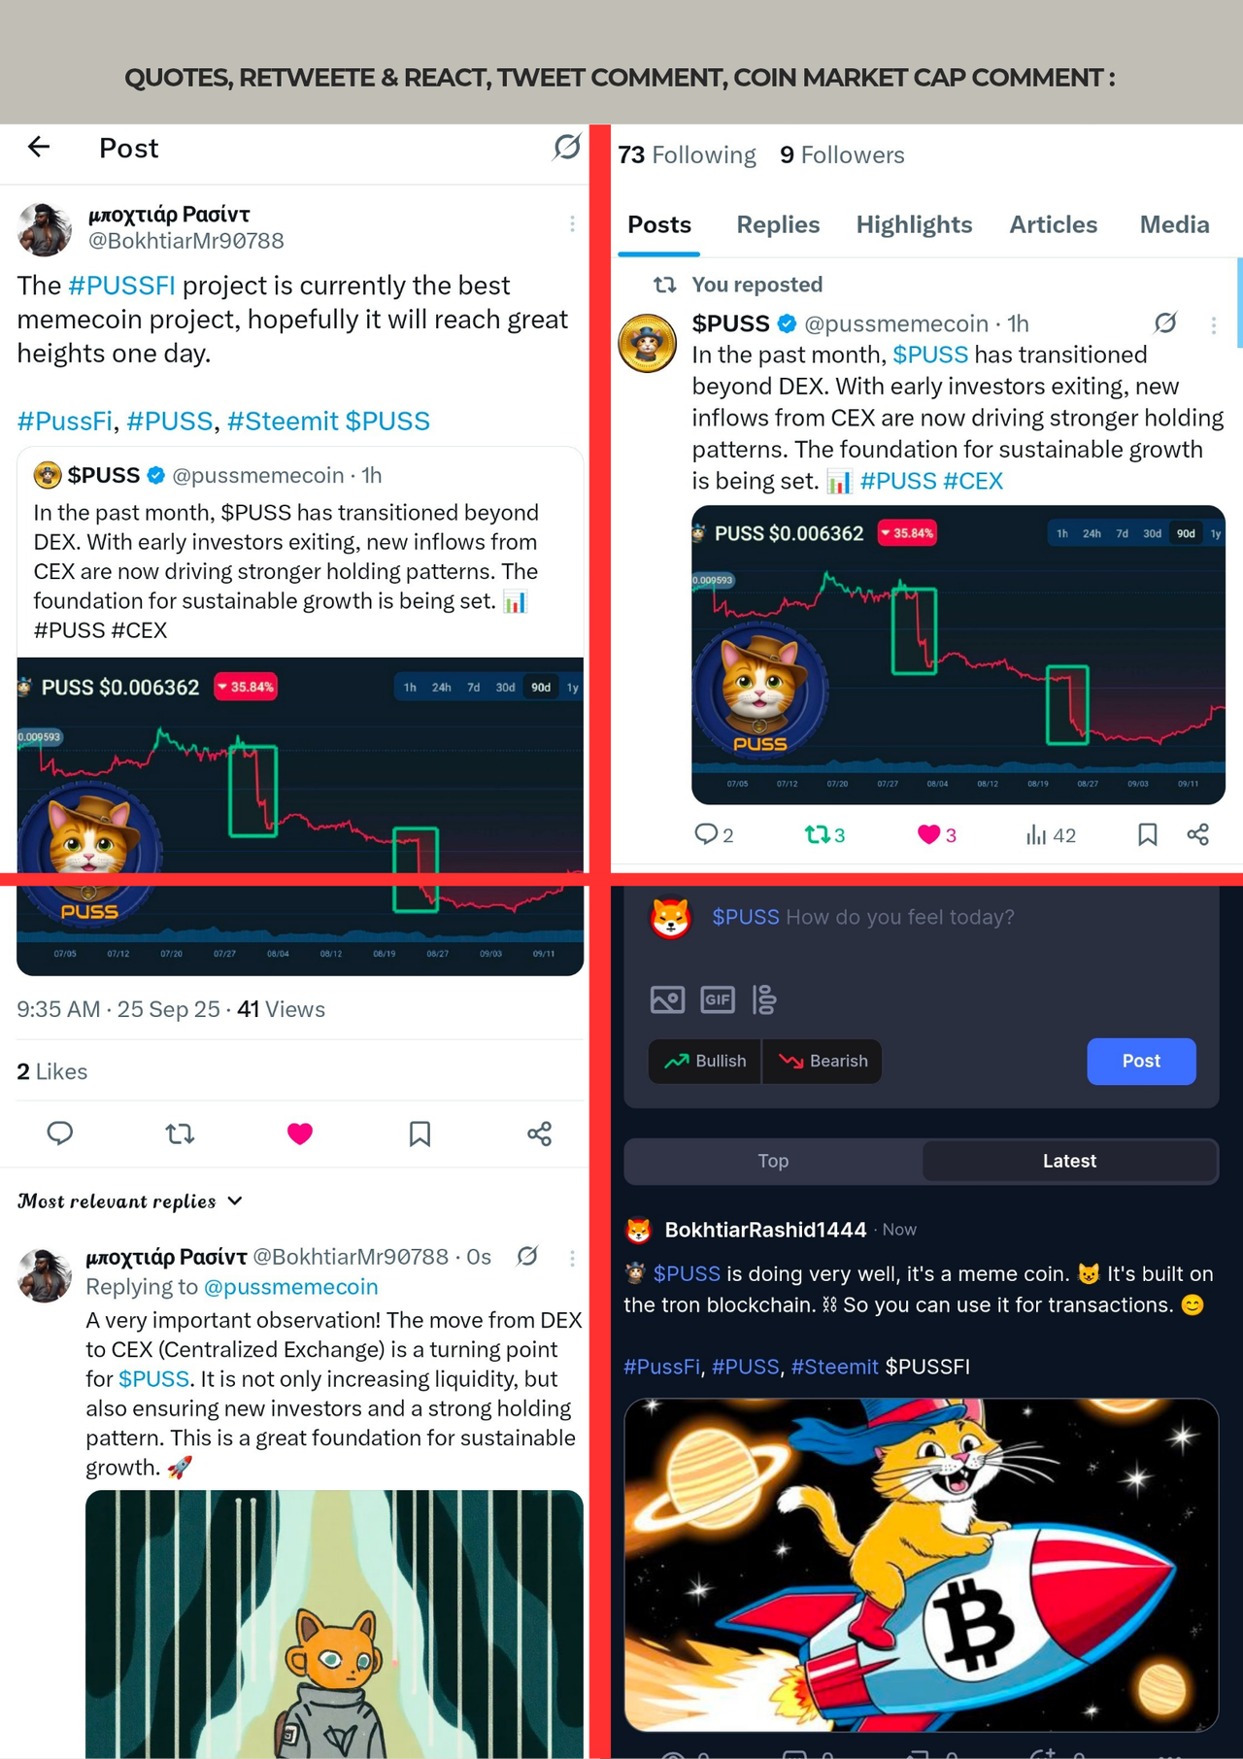
Task: Bookmark the post under 2 Likes
Action: pos(420,1133)
